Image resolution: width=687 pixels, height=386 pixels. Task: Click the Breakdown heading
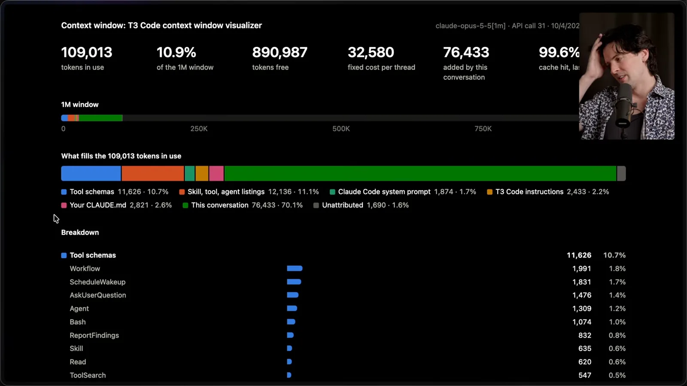80,232
